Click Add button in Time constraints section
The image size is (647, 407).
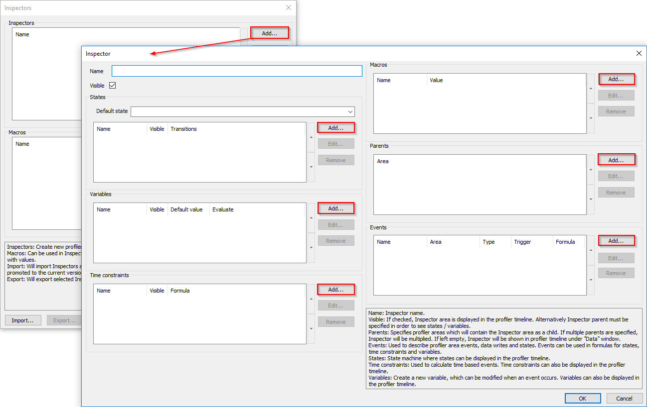(x=335, y=290)
